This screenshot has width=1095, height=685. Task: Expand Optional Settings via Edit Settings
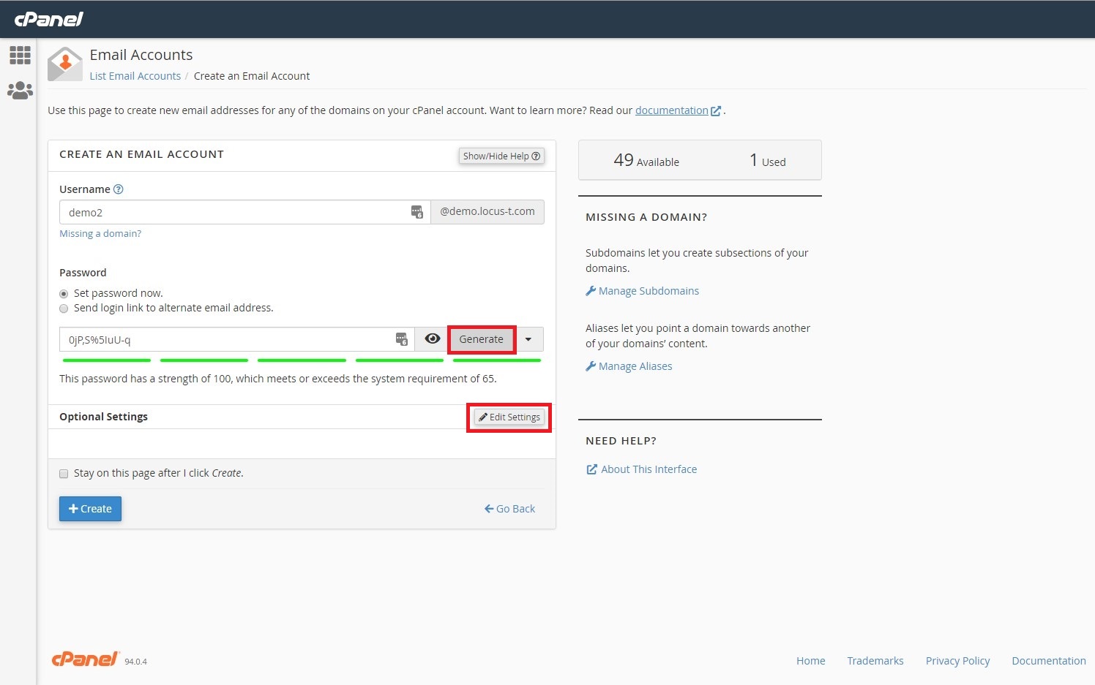pos(509,417)
